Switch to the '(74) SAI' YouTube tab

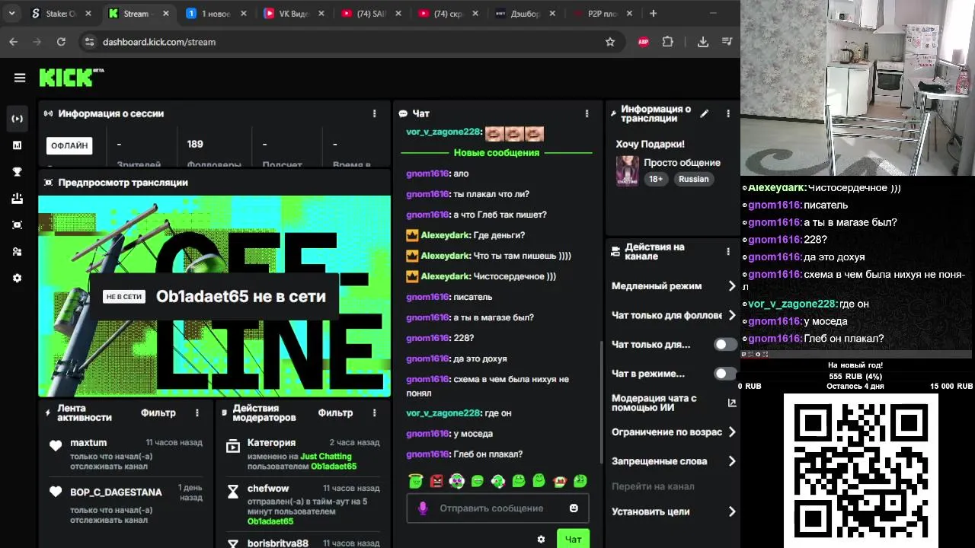[x=369, y=14]
